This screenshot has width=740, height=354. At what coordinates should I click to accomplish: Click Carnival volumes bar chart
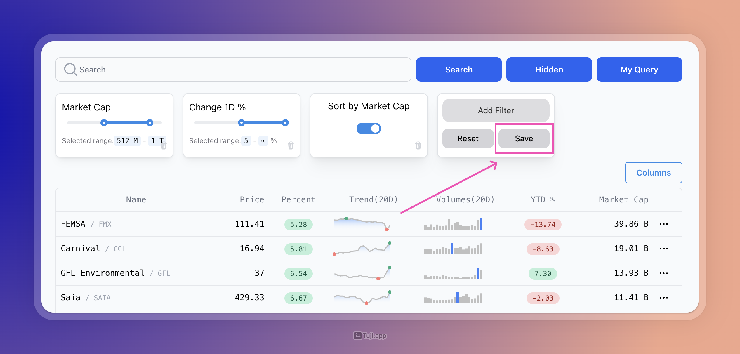(x=453, y=249)
